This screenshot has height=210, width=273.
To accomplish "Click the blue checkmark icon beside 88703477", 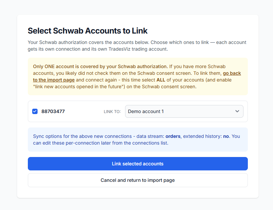I will pos(35,111).
